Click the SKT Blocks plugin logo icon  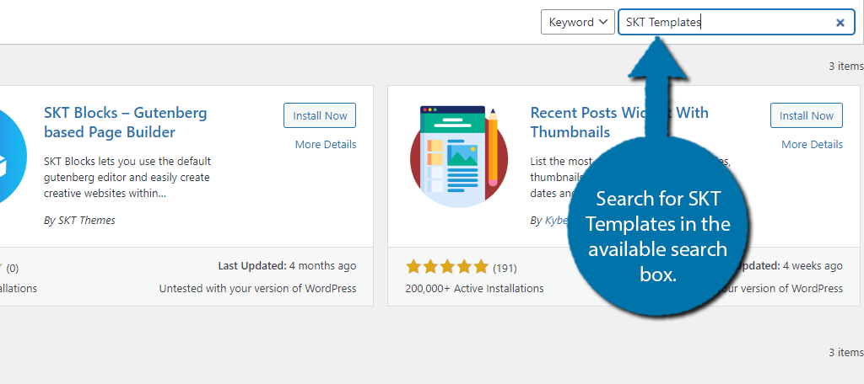[12, 157]
